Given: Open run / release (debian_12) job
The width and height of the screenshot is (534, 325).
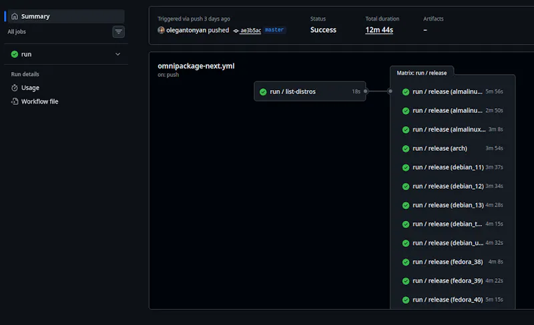Looking at the screenshot, I should pyautogui.click(x=453, y=186).
